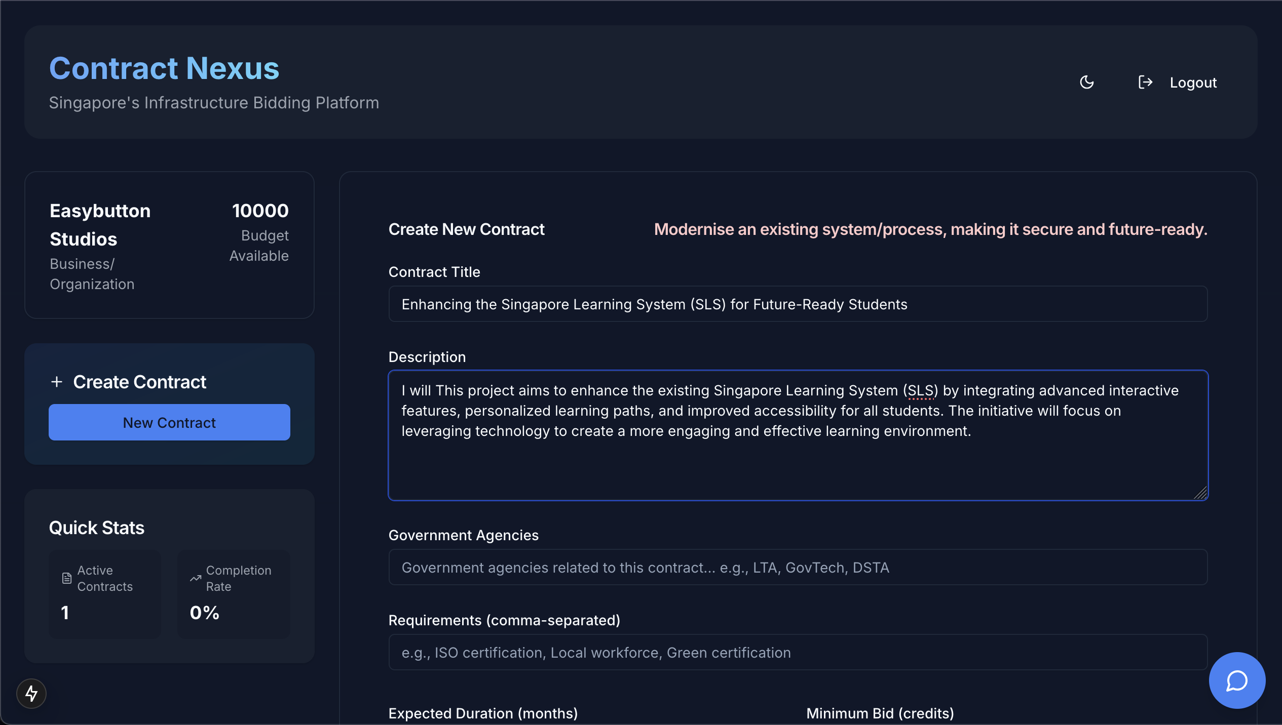
Task: Toggle dark mode with moon icon
Action: pos(1086,82)
